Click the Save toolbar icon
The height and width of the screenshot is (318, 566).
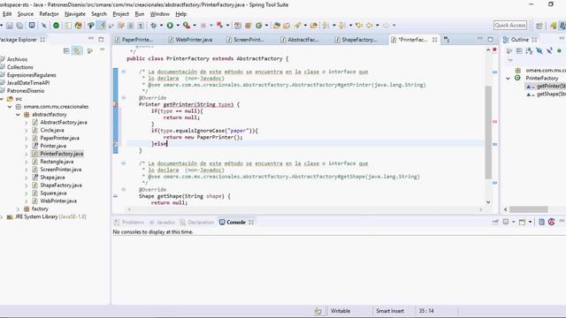(x=10, y=26)
